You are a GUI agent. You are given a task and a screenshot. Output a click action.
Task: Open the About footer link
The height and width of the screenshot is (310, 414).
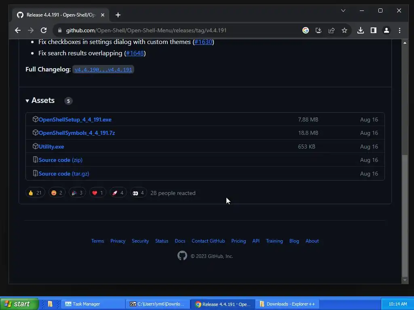click(x=312, y=241)
